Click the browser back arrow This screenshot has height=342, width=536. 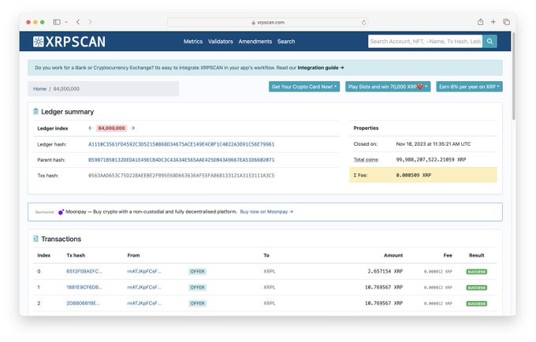(78, 22)
